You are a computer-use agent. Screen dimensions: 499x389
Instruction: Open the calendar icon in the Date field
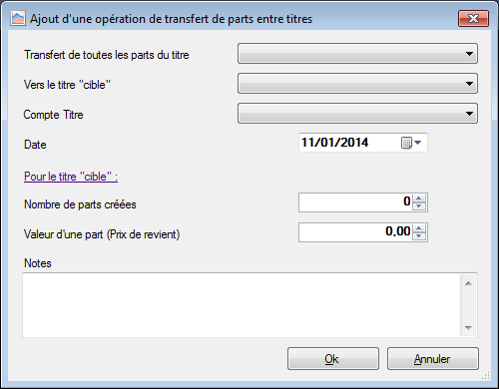406,143
